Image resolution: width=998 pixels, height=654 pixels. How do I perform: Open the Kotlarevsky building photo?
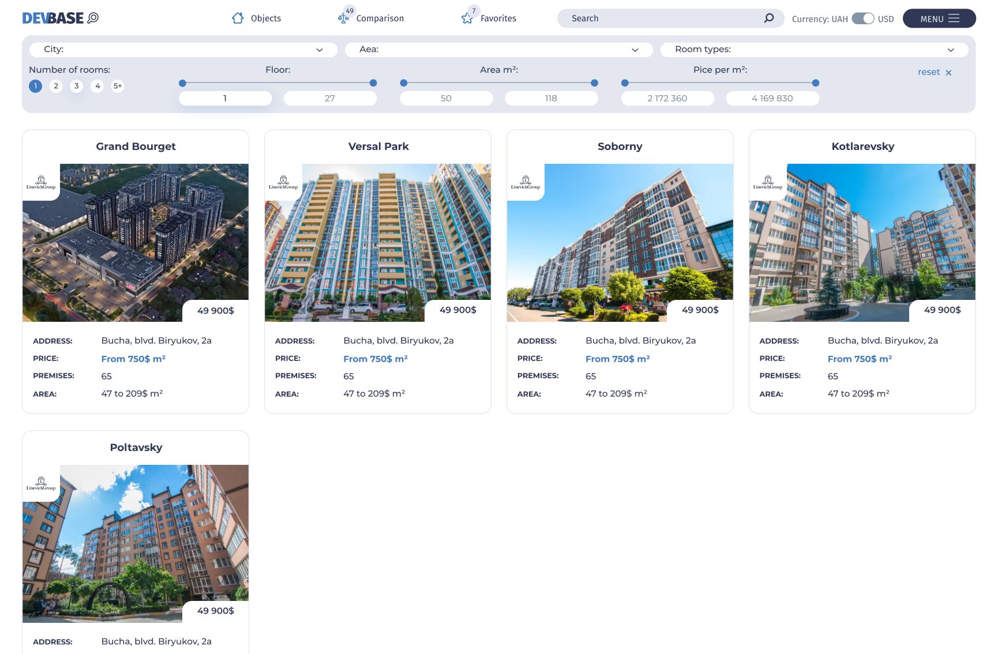coord(862,243)
